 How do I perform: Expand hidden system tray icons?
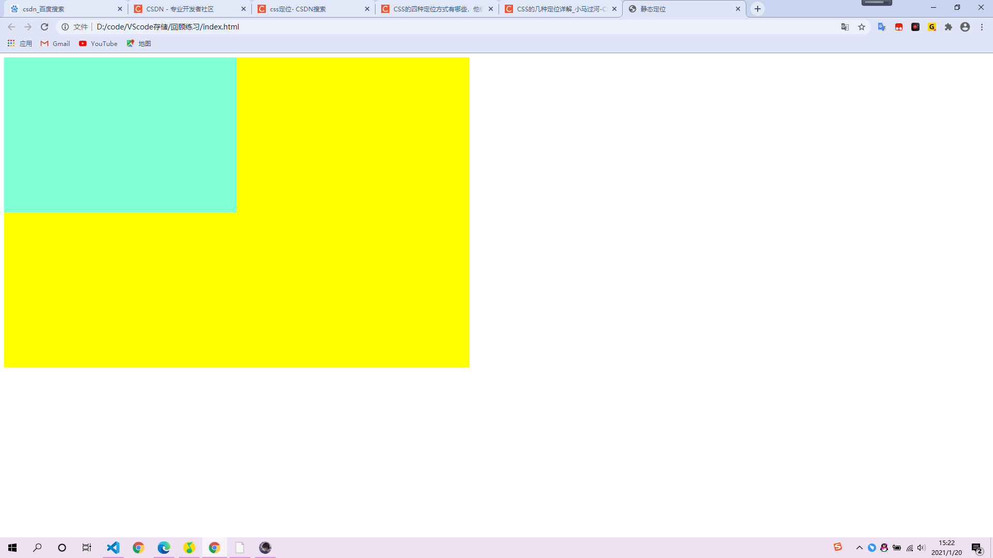click(860, 548)
